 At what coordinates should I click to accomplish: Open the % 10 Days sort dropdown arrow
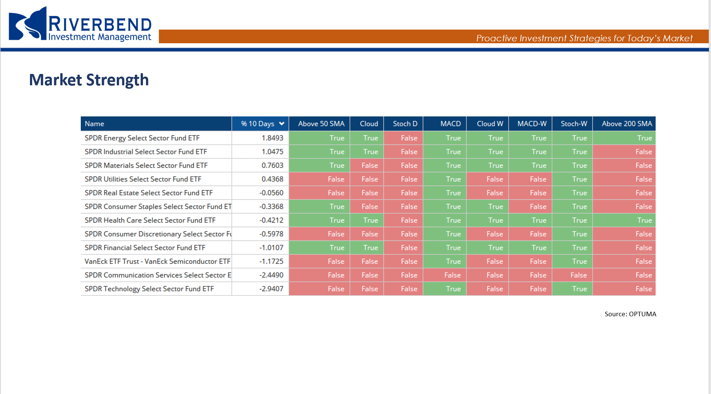(x=282, y=124)
